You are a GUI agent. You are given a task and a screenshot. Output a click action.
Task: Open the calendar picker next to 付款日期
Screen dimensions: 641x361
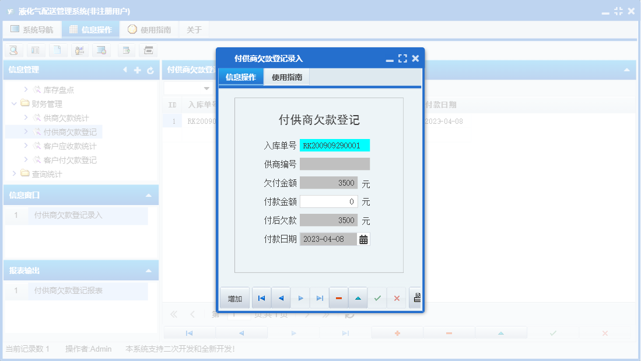coord(363,238)
